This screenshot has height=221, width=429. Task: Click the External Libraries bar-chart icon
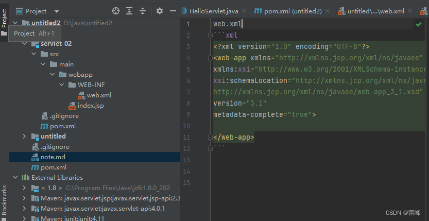(x=25, y=178)
